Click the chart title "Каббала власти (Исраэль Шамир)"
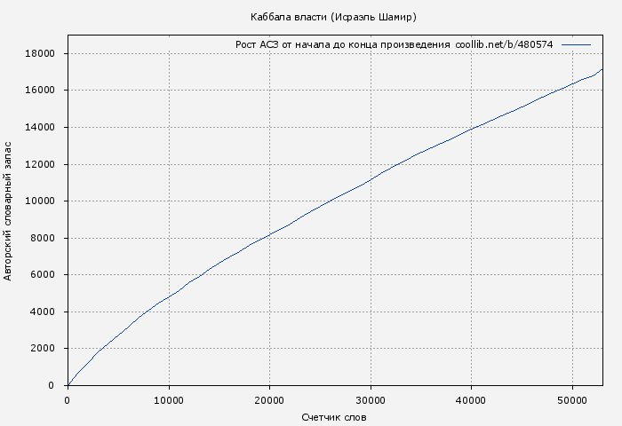Image resolution: width=622 pixels, height=426 pixels. point(333,17)
